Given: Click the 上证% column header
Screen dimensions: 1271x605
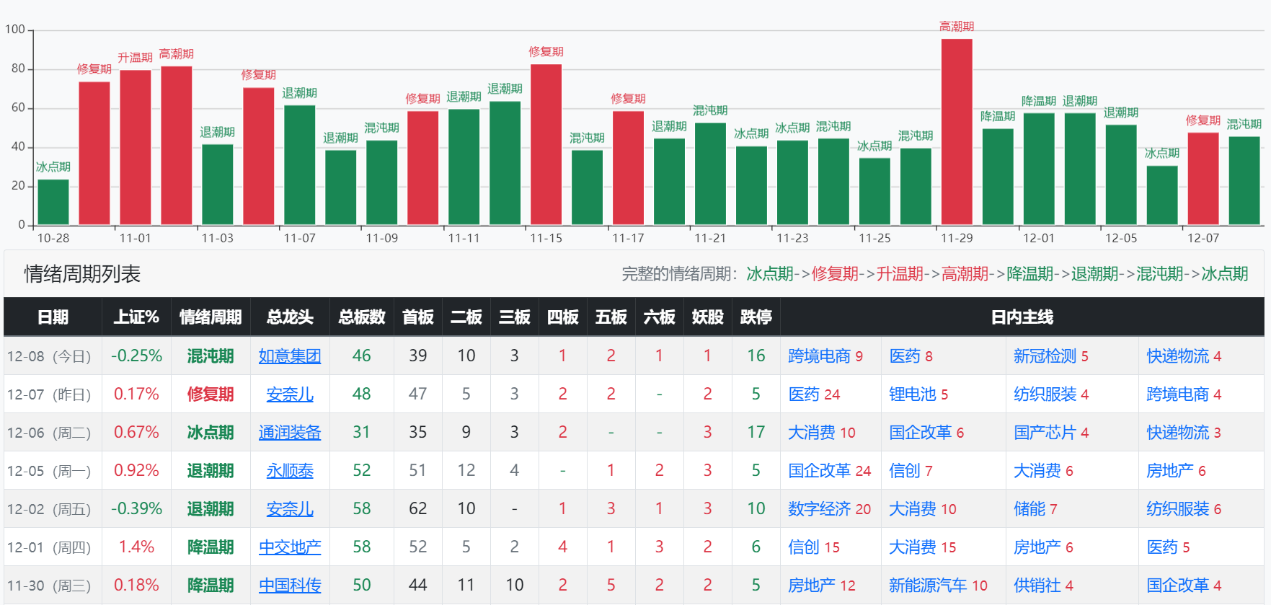Looking at the screenshot, I should [136, 317].
